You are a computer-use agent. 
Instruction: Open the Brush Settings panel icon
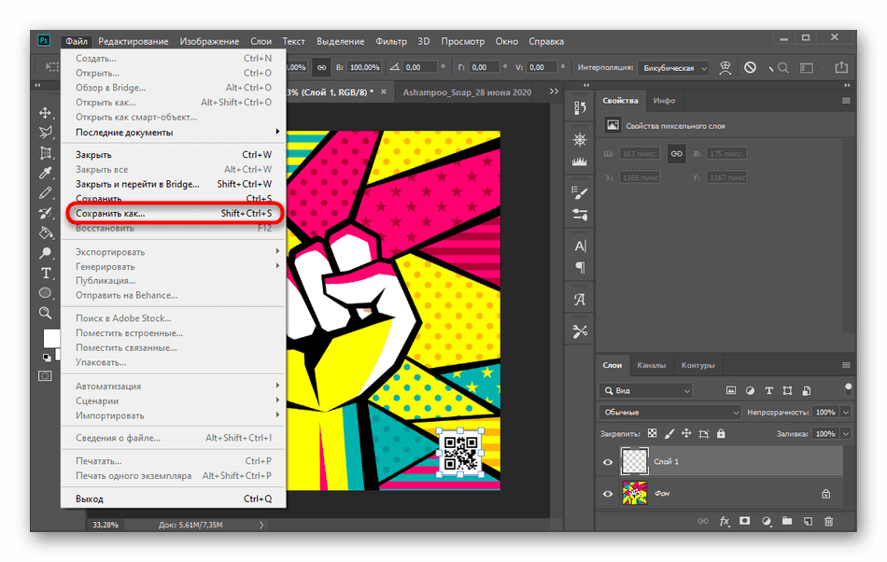click(580, 193)
